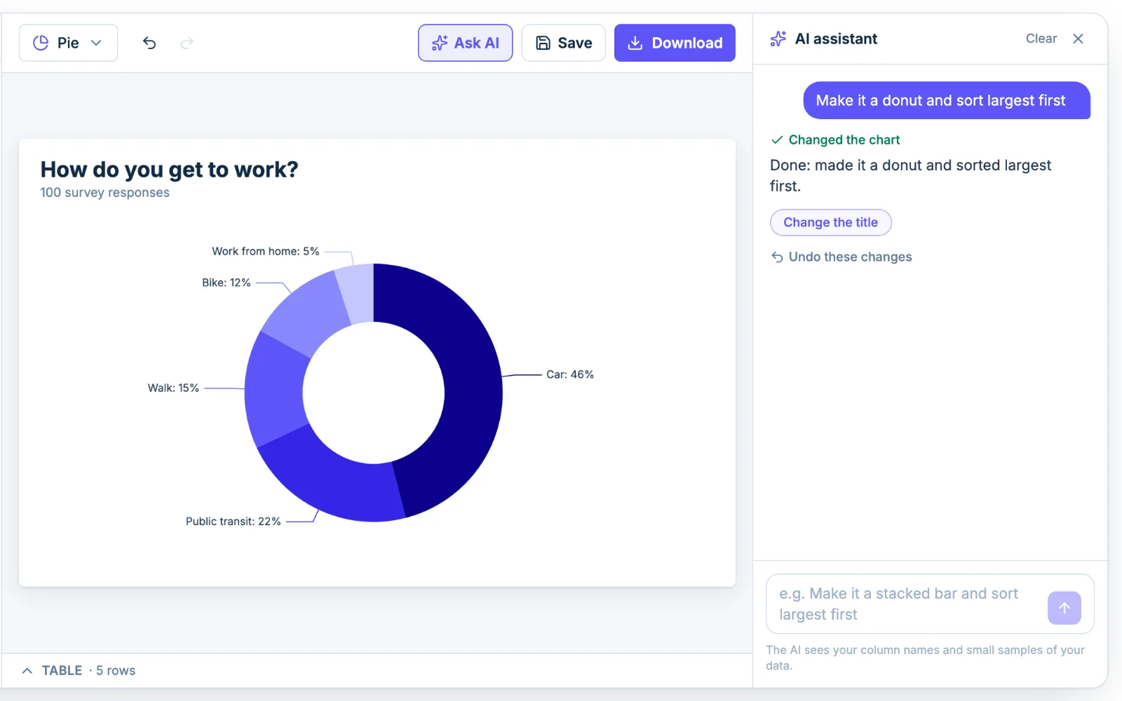Choose the Change the title suggestion
This screenshot has height=701, width=1122.
tap(830, 222)
